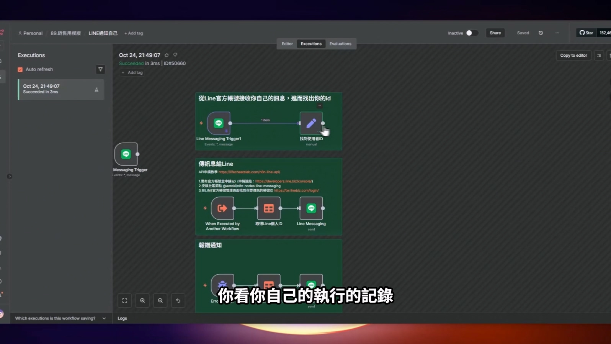This screenshot has width=611, height=344.
Task: Toggle the Inactive workflow switch
Action: pos(472,33)
